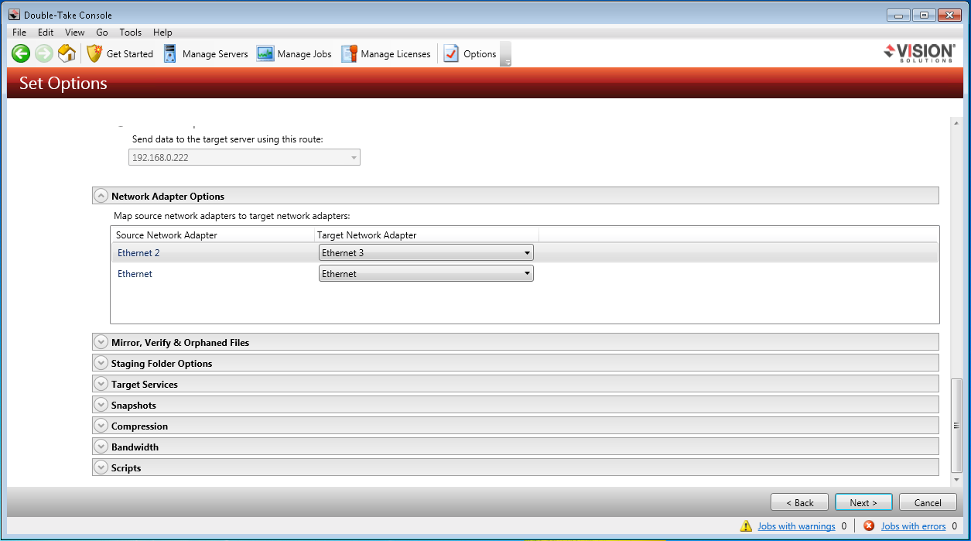
Task: Click the Jobs with warnings link
Action: [x=796, y=526]
